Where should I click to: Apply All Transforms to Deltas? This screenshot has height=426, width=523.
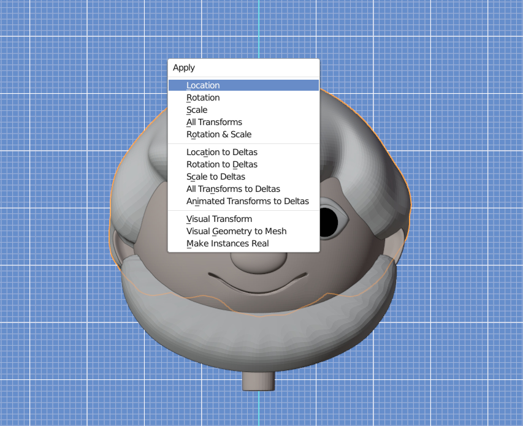(233, 189)
